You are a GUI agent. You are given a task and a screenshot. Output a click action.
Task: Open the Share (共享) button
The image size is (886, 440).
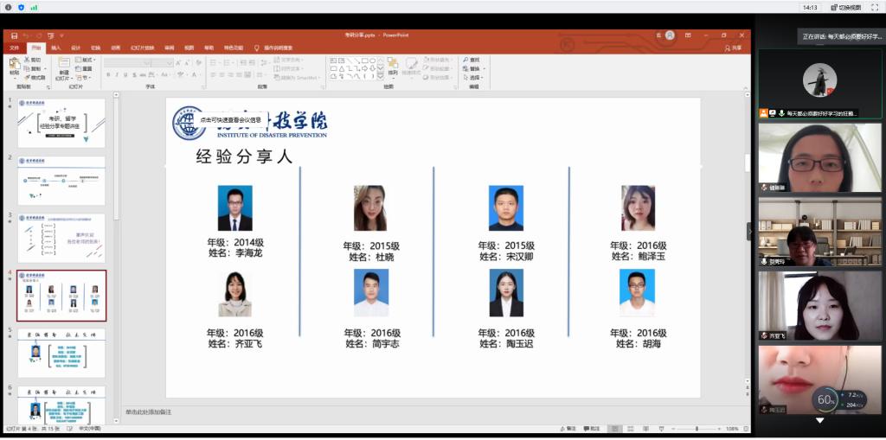733,48
